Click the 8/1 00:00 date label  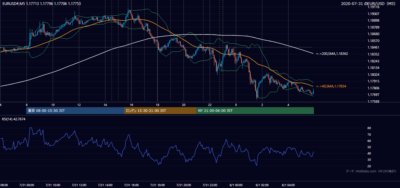(x=236, y=185)
